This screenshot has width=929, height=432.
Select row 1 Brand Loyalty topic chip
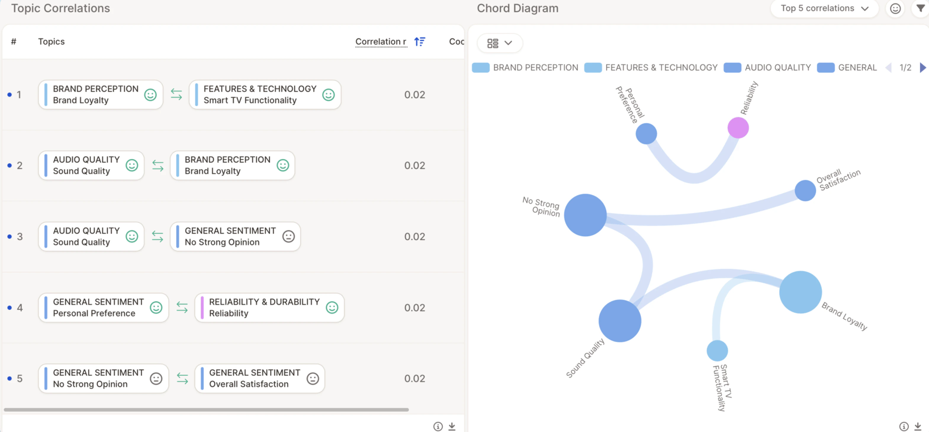pyautogui.click(x=101, y=95)
